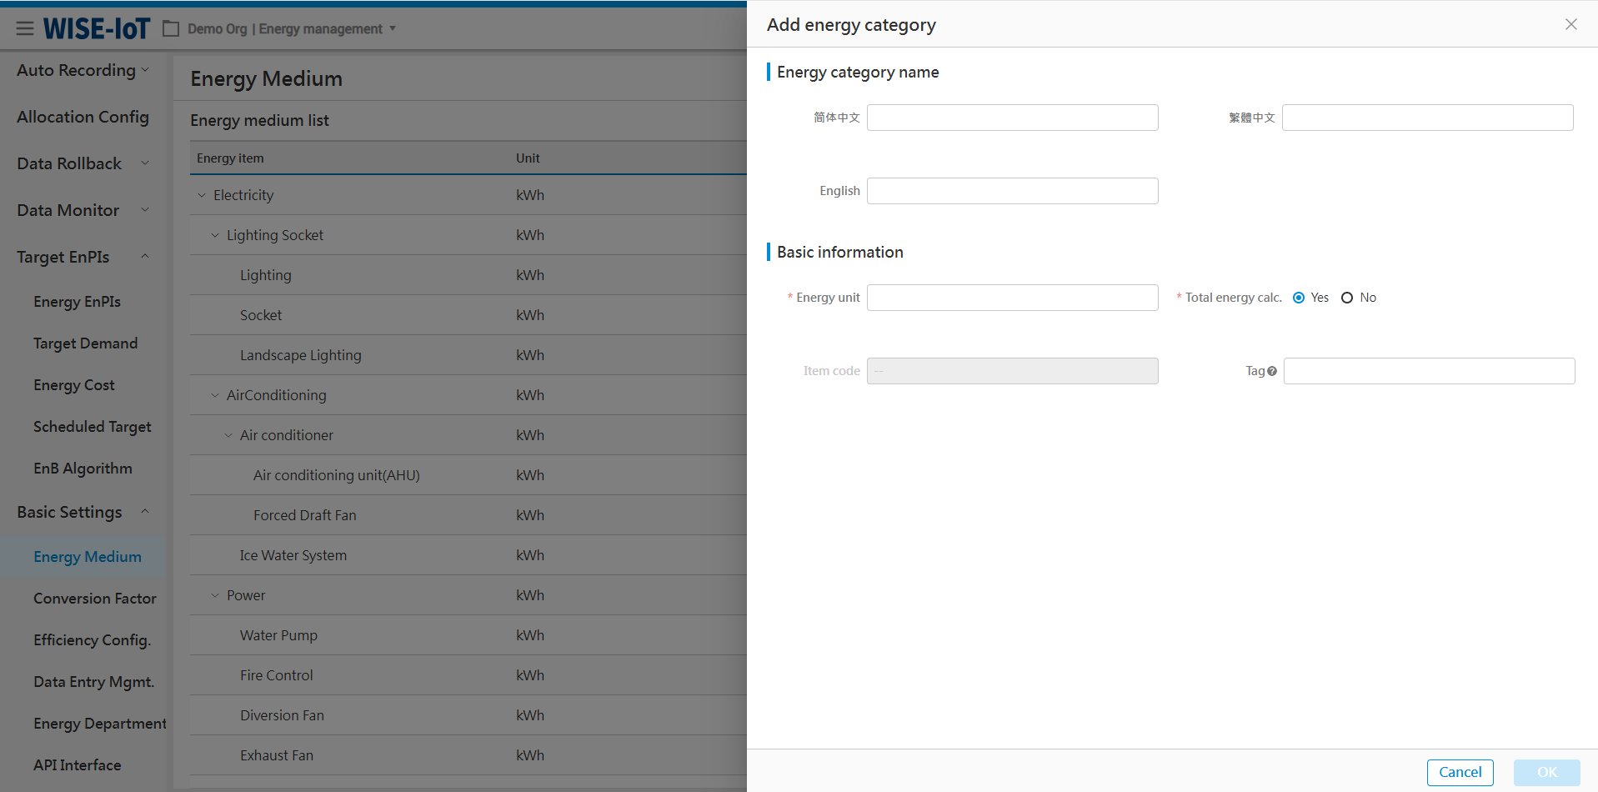Click the WISE-IoT logo

click(x=97, y=29)
